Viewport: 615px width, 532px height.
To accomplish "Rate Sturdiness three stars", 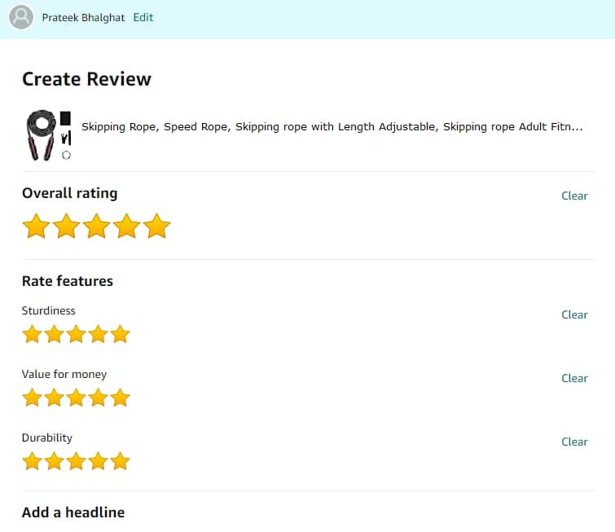I will [x=76, y=334].
